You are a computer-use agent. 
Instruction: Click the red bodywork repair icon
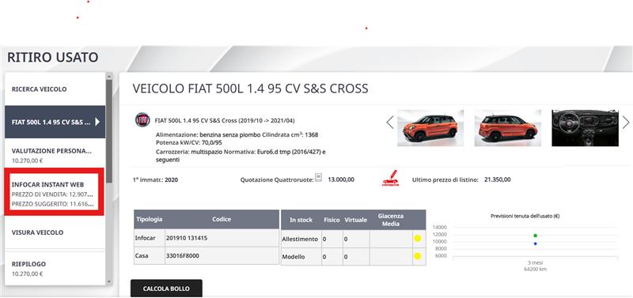click(x=390, y=178)
